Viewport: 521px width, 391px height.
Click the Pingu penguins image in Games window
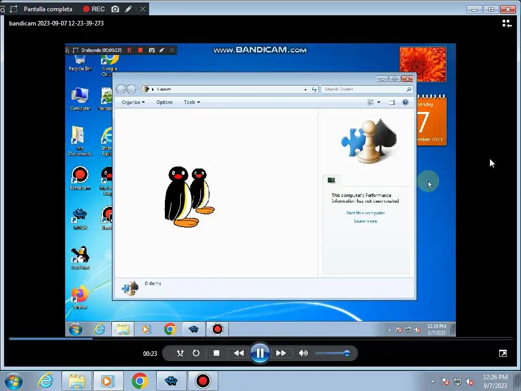click(x=189, y=197)
